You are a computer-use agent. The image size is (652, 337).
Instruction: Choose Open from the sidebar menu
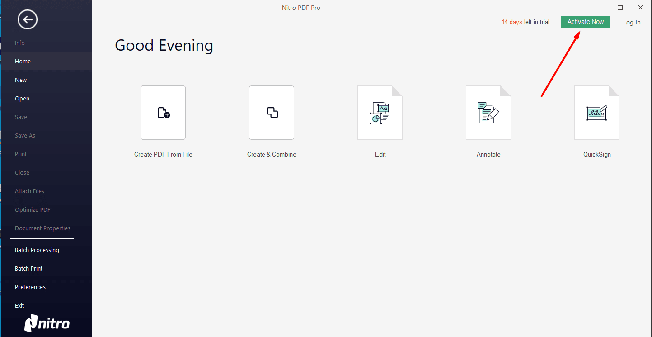pyautogui.click(x=22, y=99)
